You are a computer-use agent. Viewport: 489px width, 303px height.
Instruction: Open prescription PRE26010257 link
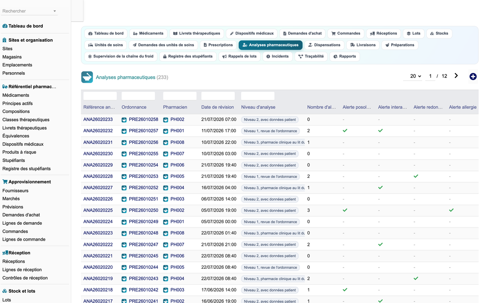point(143,131)
